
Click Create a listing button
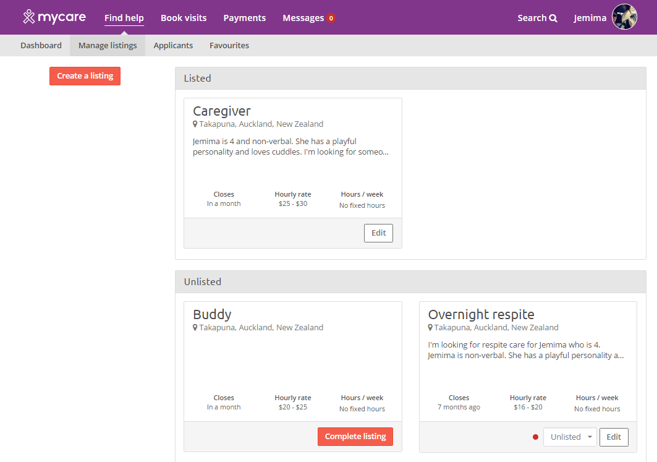(x=85, y=76)
